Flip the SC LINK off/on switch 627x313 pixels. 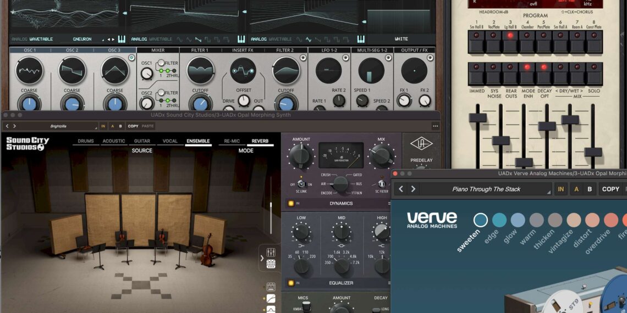click(x=301, y=185)
